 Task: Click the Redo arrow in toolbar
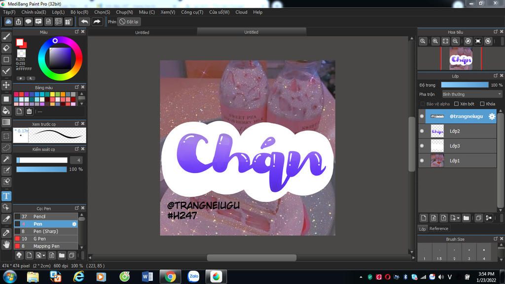97,22
